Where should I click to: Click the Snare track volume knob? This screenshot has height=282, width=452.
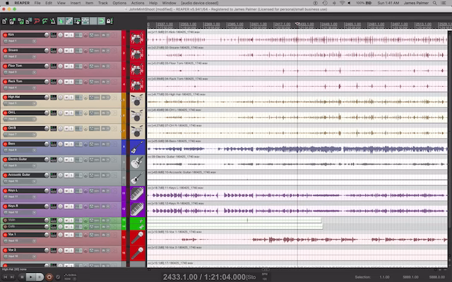pos(47,50)
